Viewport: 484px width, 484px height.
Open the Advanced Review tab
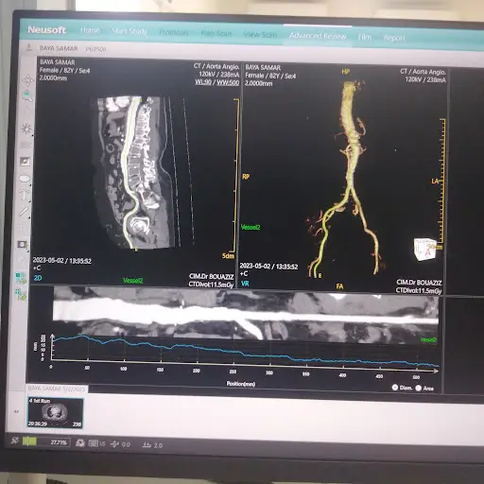[318, 36]
